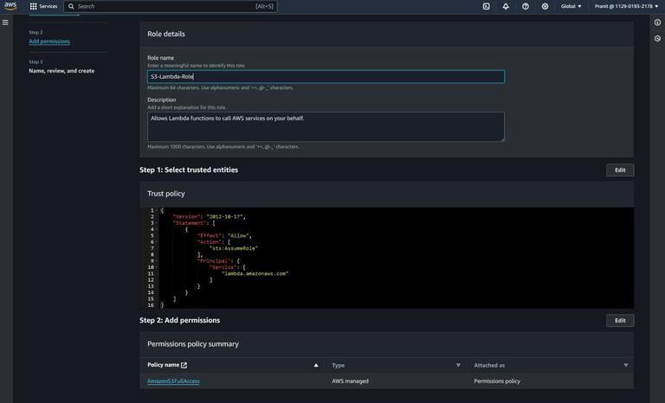Click into the Role name field
Screen dimensions: 665x403
coord(326,77)
